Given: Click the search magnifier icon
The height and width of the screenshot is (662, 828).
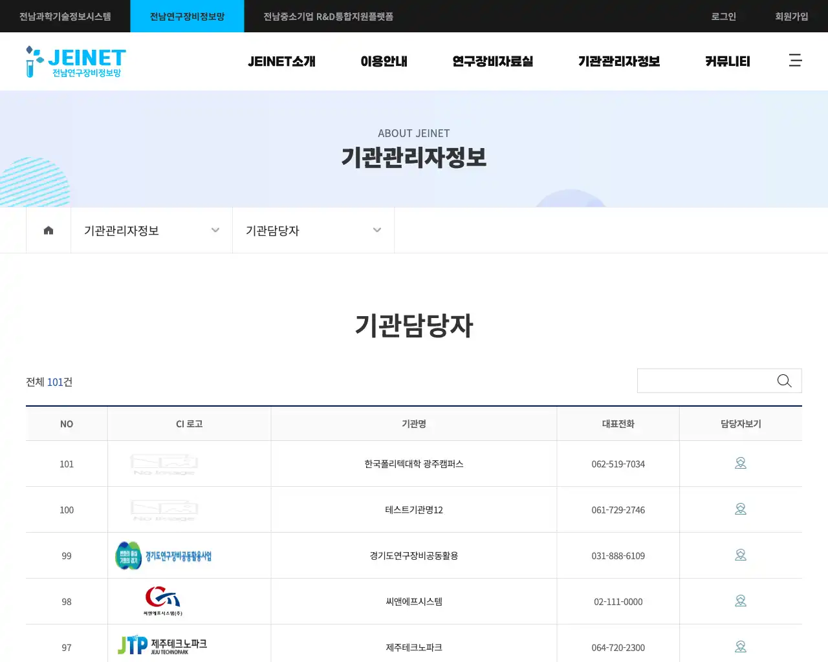Looking at the screenshot, I should click(784, 381).
